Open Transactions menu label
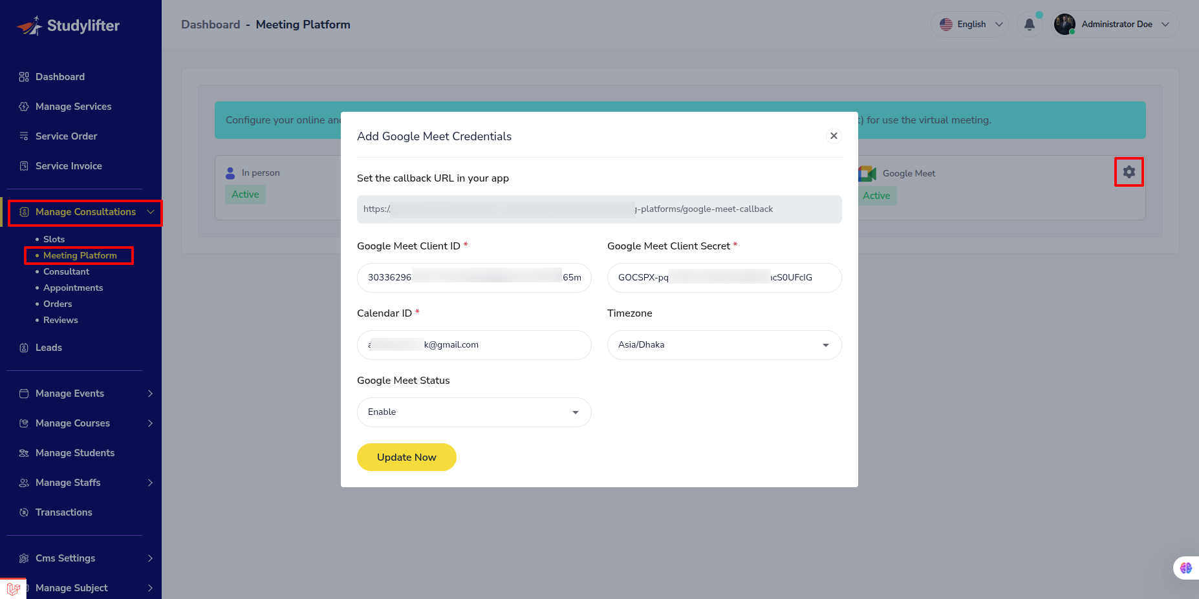Image resolution: width=1199 pixels, height=599 pixels. point(63,512)
